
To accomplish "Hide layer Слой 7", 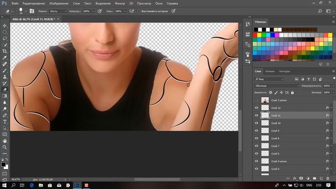I will point(257,146).
